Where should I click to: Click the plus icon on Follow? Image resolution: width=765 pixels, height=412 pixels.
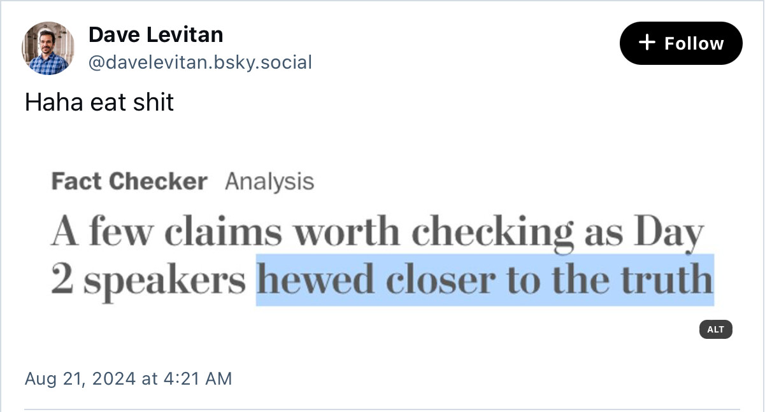pos(647,43)
